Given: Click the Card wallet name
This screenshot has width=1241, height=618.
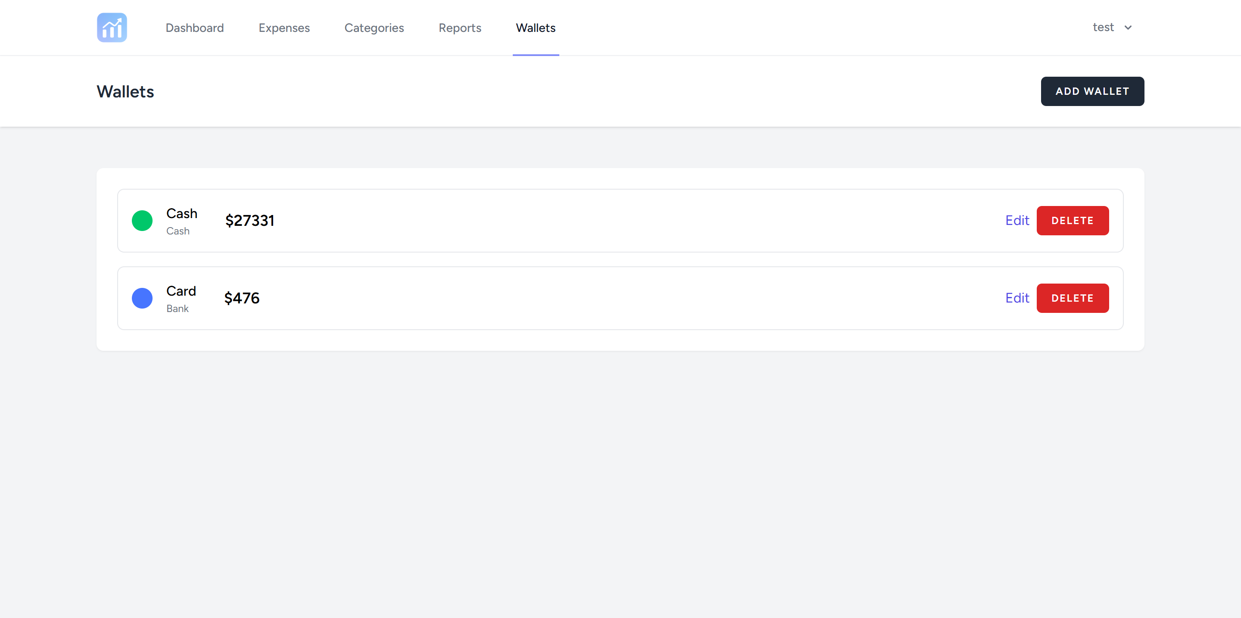Looking at the screenshot, I should point(181,291).
